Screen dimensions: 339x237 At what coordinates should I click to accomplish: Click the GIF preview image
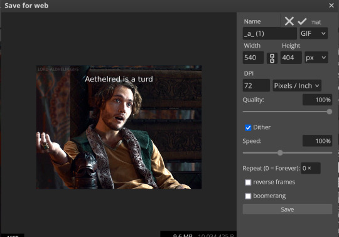pyautogui.click(x=119, y=127)
